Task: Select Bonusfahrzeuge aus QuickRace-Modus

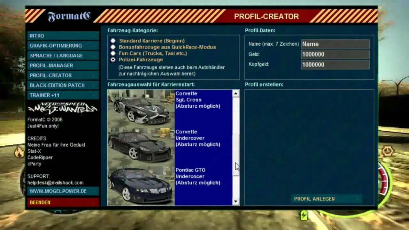Action: pos(113,47)
